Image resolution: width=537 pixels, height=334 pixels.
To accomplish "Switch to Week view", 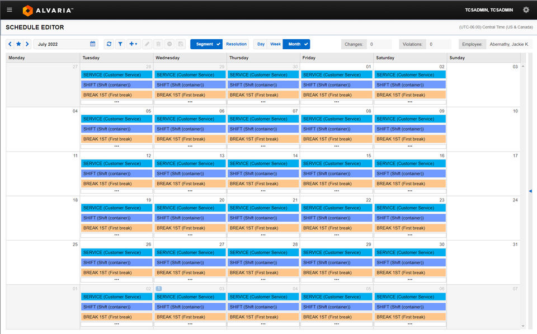I will coord(275,44).
